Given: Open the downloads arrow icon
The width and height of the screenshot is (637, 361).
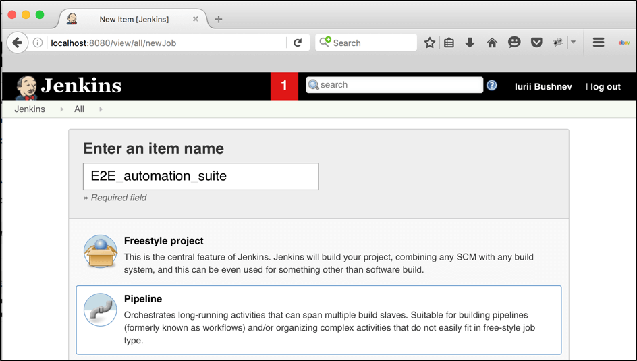Looking at the screenshot, I should [470, 43].
